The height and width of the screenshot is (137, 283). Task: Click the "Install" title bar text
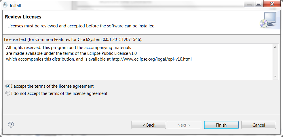(x=15, y=5)
